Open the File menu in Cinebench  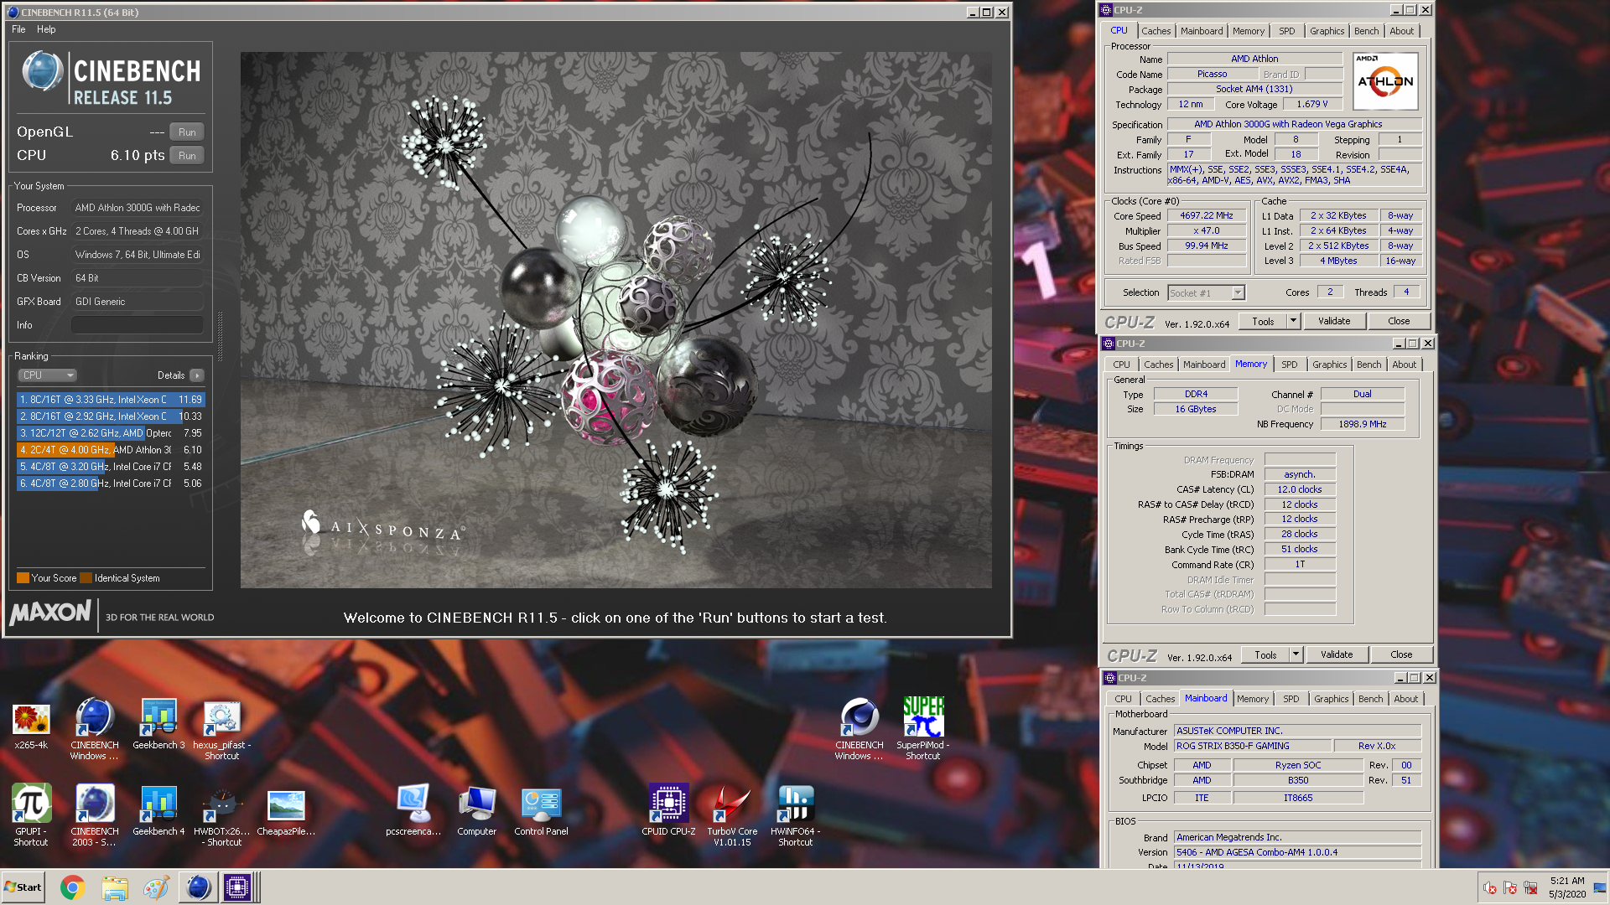[18, 29]
